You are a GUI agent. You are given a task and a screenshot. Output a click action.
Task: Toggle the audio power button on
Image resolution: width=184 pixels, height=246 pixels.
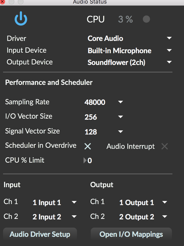21,18
